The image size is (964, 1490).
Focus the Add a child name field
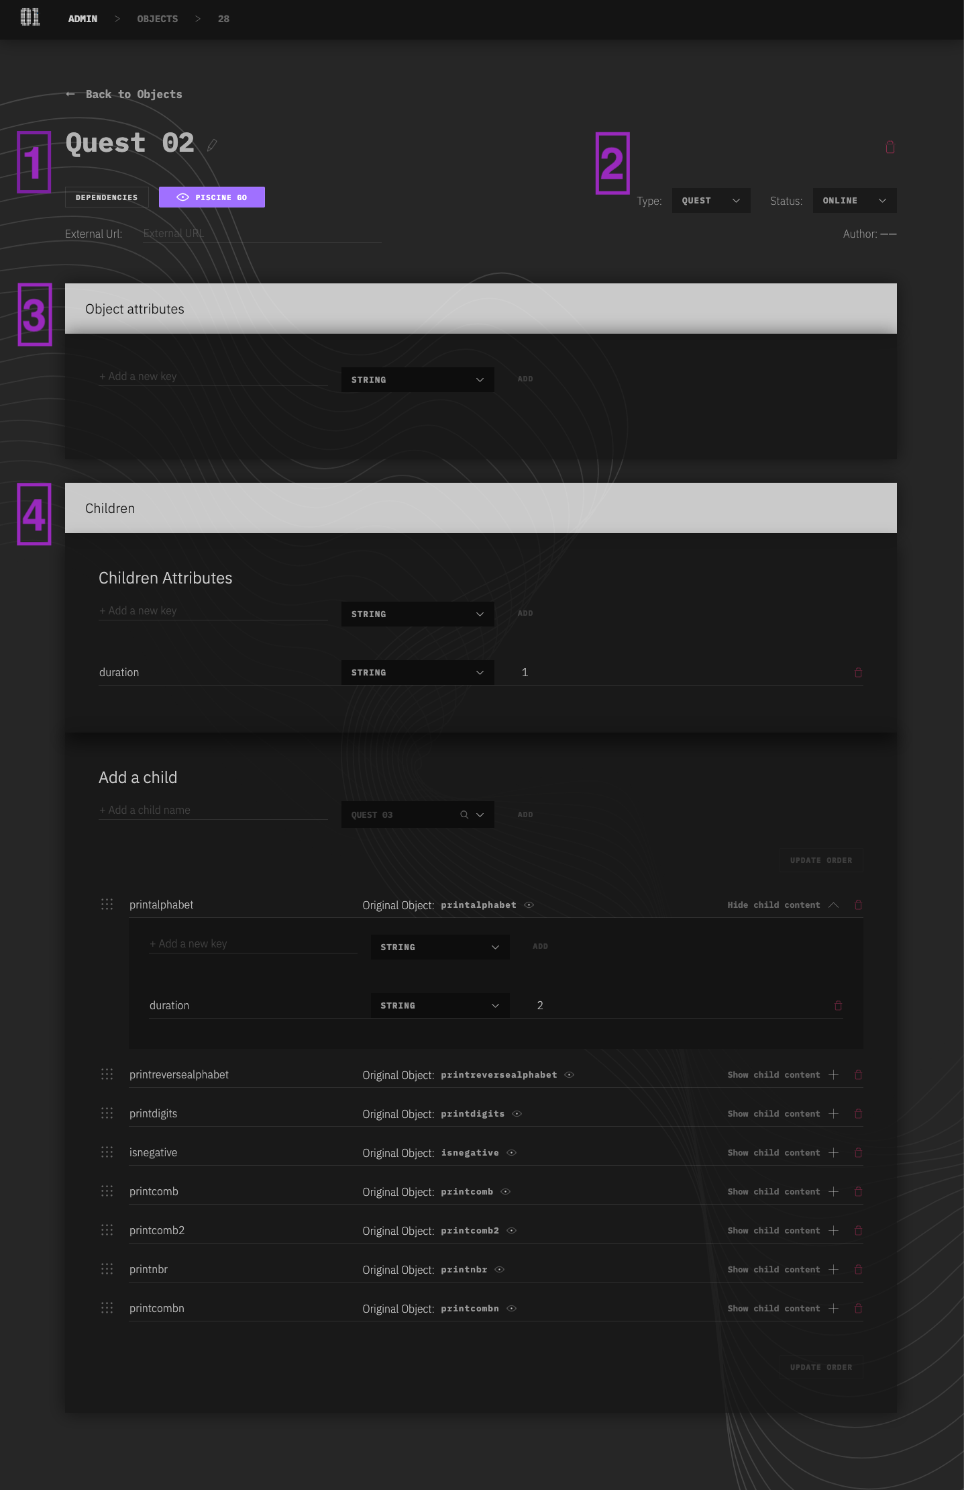[x=213, y=810]
